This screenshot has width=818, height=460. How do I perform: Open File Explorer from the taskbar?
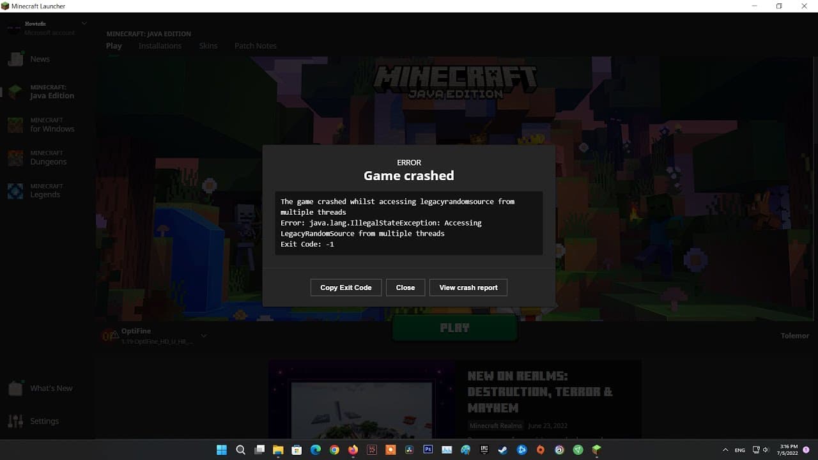coord(278,450)
